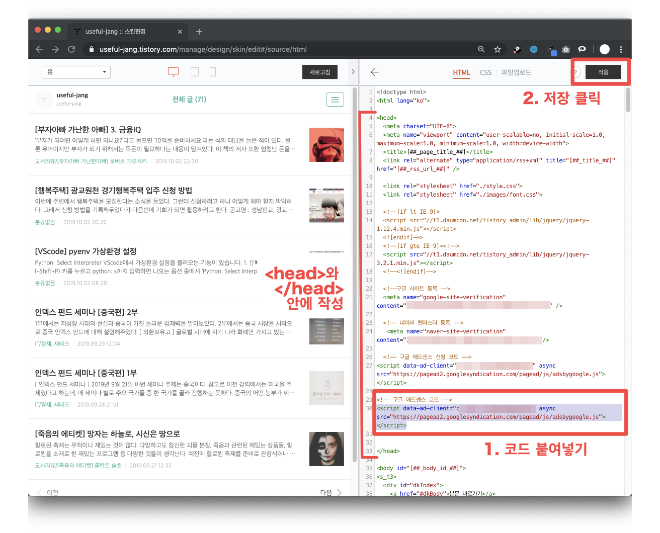Click the 전체 글 (71) heading
660x533 pixels.
click(x=189, y=100)
